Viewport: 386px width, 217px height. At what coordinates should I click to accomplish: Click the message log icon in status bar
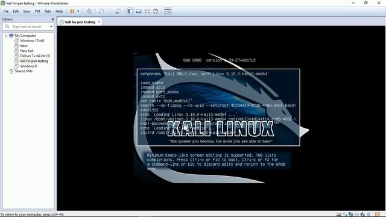click(378, 215)
